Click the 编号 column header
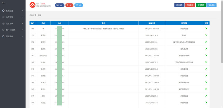The image size is (223, 108). tap(33, 23)
